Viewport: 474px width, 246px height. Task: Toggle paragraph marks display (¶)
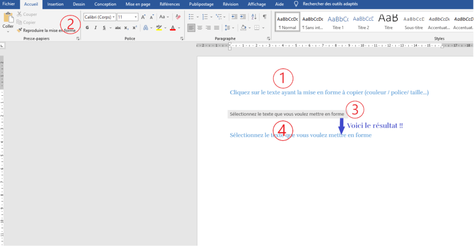pos(264,17)
